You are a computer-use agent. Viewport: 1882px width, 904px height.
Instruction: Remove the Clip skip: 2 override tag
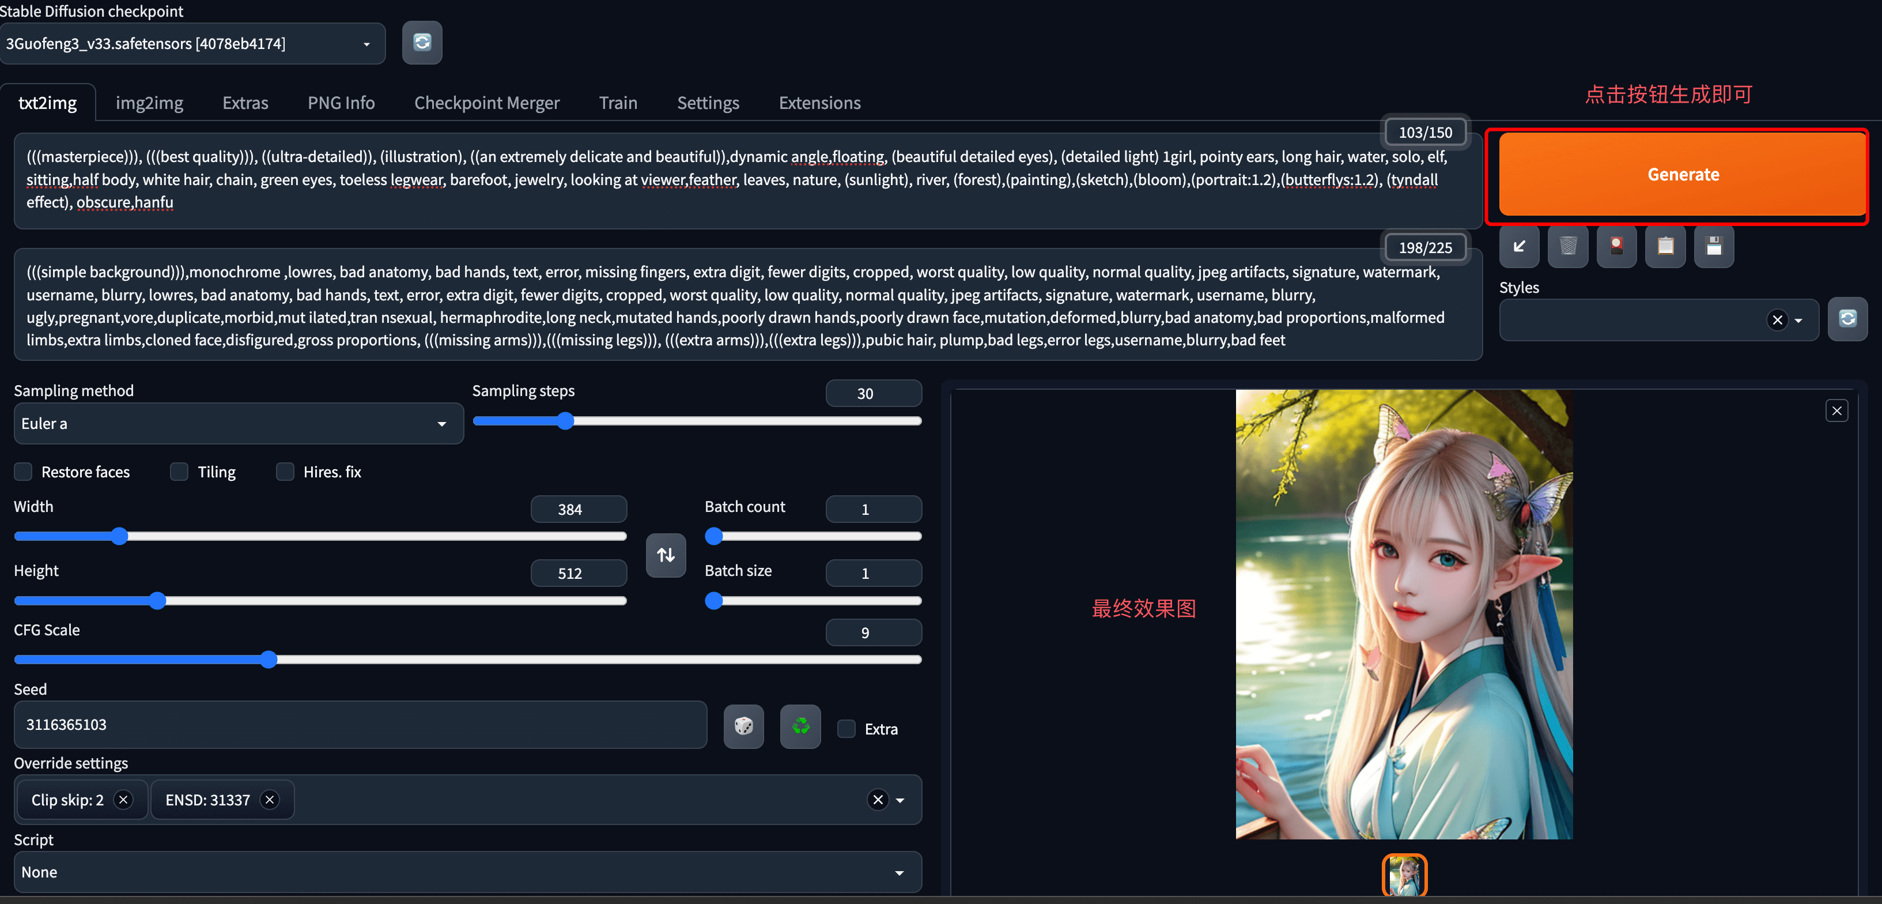123,800
